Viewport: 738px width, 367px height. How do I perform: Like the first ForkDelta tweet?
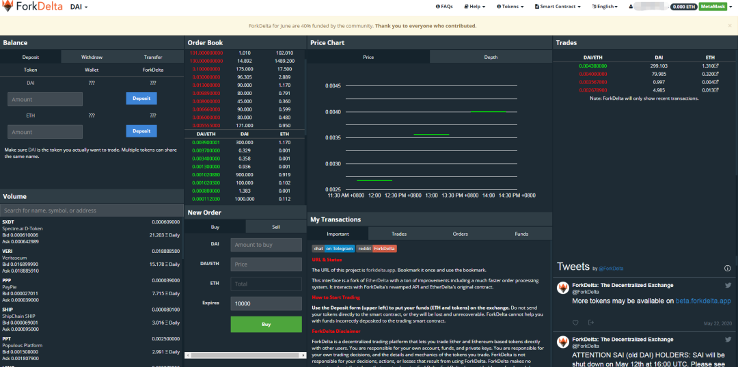575,323
